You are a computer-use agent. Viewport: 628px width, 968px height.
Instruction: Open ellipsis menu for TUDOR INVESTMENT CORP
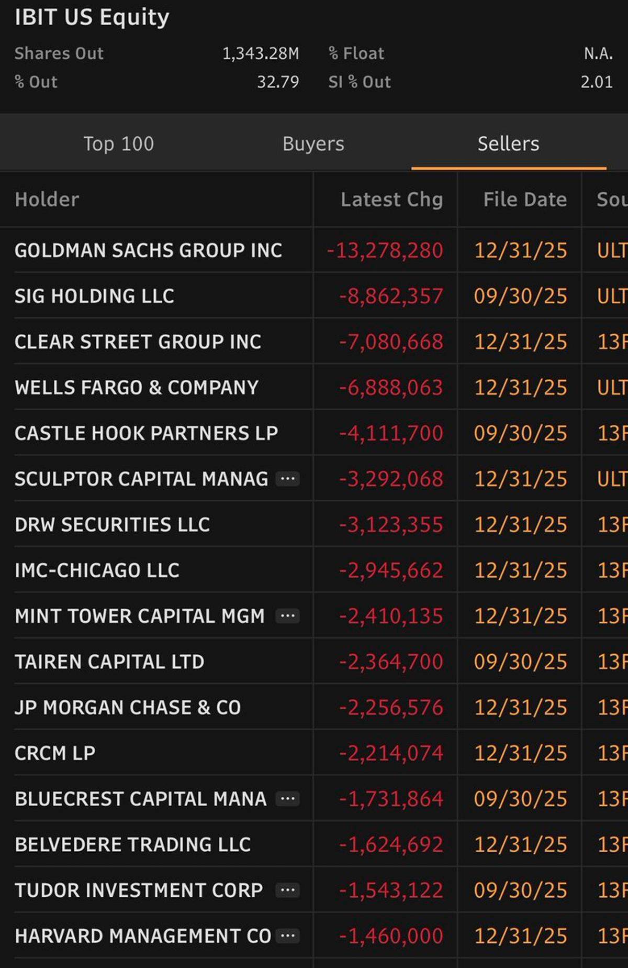tap(288, 890)
